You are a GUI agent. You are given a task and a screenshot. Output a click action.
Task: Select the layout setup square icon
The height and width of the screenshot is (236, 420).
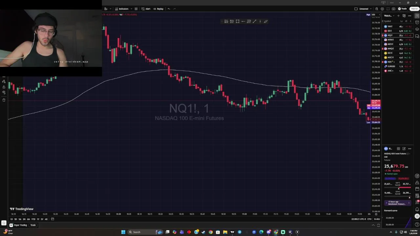click(356, 9)
